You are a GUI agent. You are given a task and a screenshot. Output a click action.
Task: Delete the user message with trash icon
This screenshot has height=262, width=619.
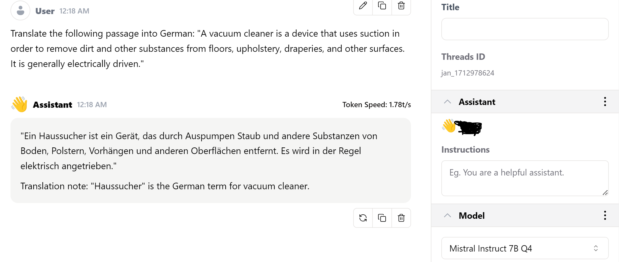click(x=401, y=6)
